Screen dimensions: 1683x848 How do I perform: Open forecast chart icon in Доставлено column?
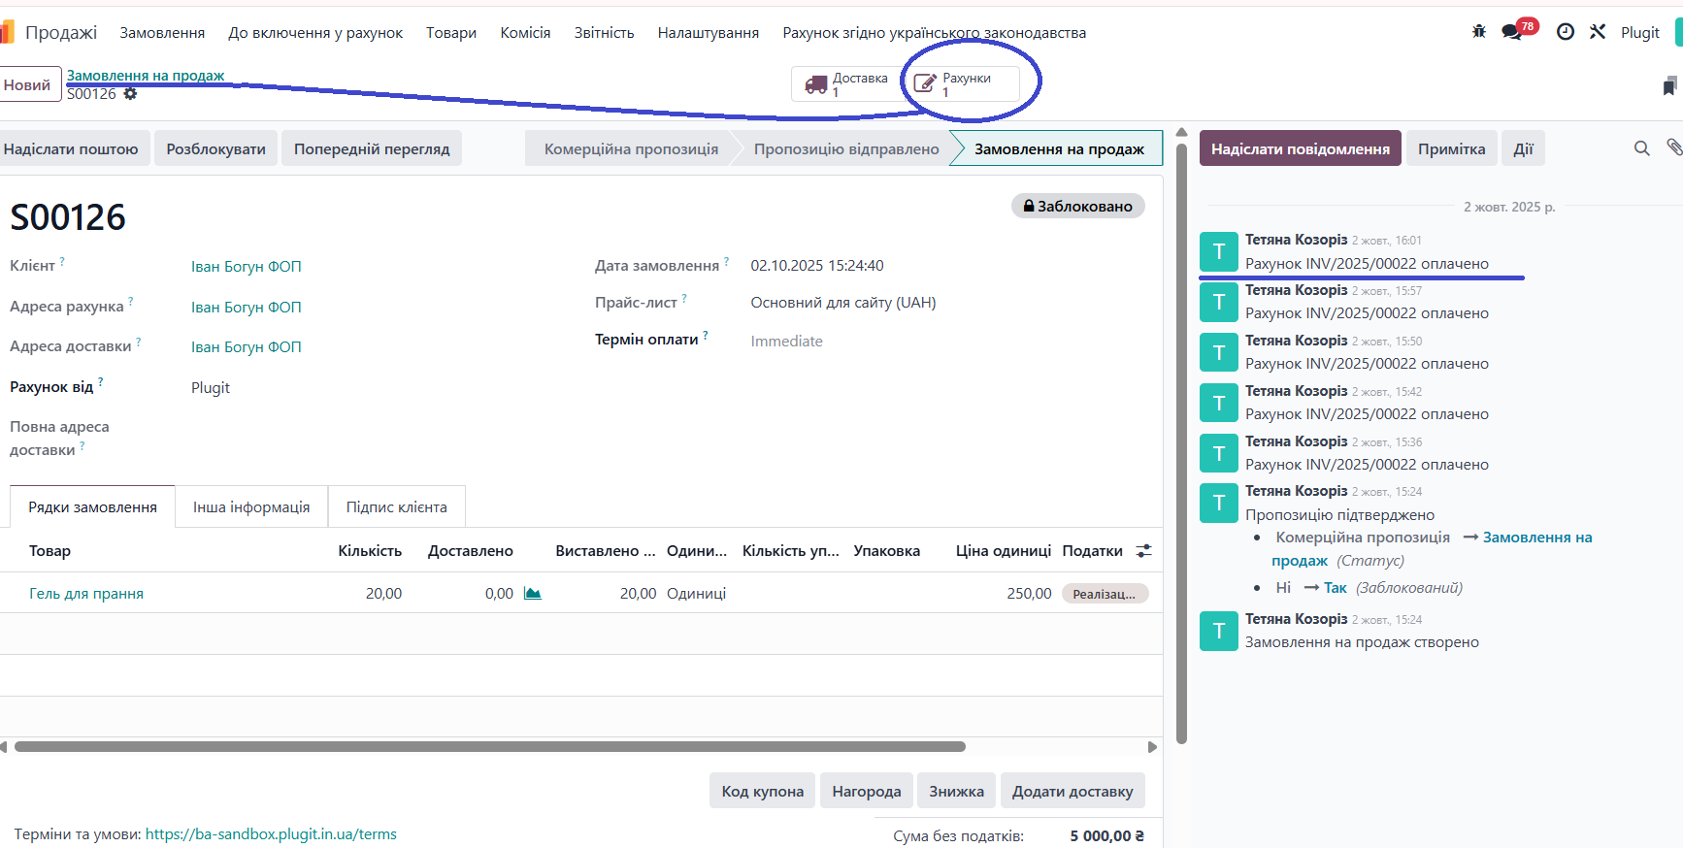pyautogui.click(x=532, y=594)
